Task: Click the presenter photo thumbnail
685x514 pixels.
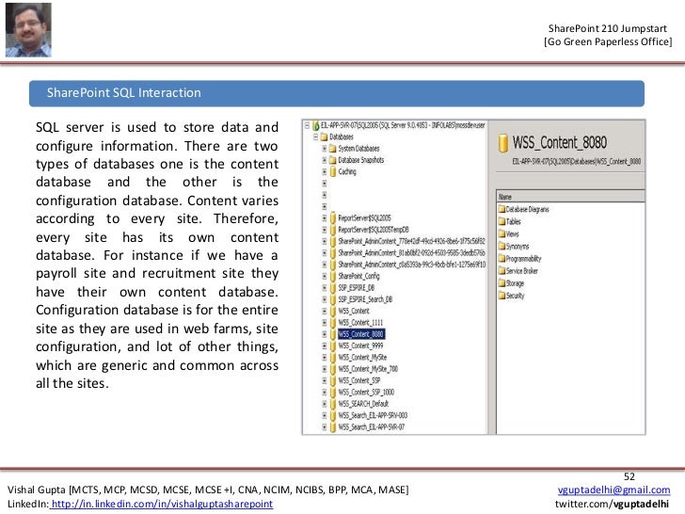Action: pos(28,30)
